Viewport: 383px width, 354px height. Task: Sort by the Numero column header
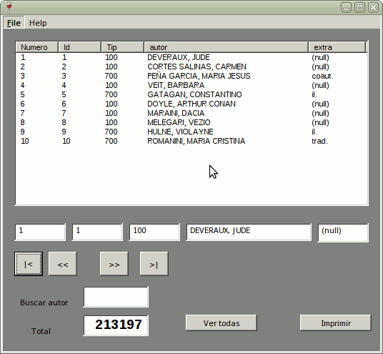(37, 47)
